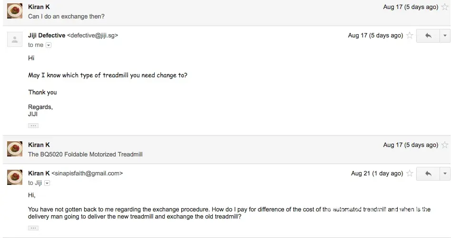Click the reply arrow on the Aug 21 message

coord(428,174)
